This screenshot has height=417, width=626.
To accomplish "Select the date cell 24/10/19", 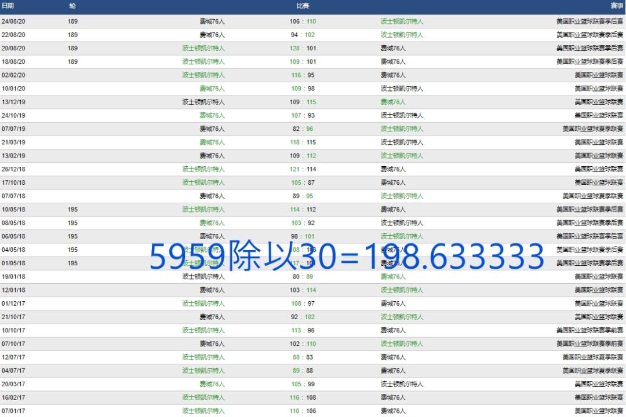I will tap(13, 115).
